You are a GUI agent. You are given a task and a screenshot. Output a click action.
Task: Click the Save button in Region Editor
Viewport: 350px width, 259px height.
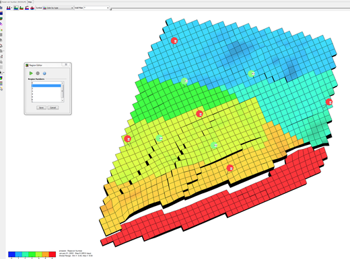coord(41,107)
